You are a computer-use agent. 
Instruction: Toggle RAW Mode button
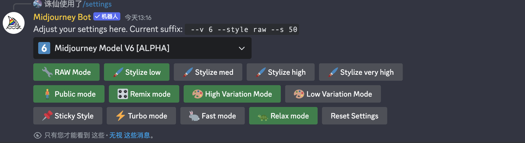pyautogui.click(x=66, y=72)
